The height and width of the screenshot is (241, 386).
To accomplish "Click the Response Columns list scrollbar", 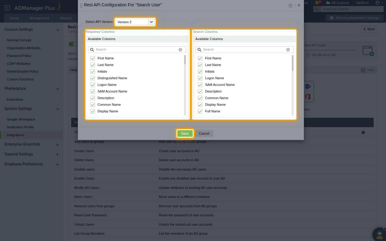I will tap(185, 60).
